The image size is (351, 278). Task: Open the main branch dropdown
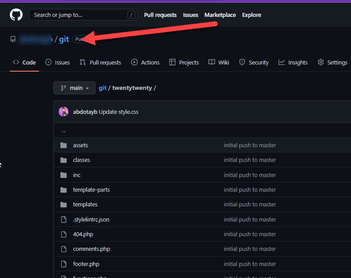point(74,88)
